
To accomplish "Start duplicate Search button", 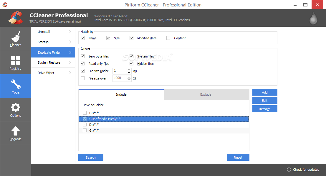I will (x=91, y=157).
